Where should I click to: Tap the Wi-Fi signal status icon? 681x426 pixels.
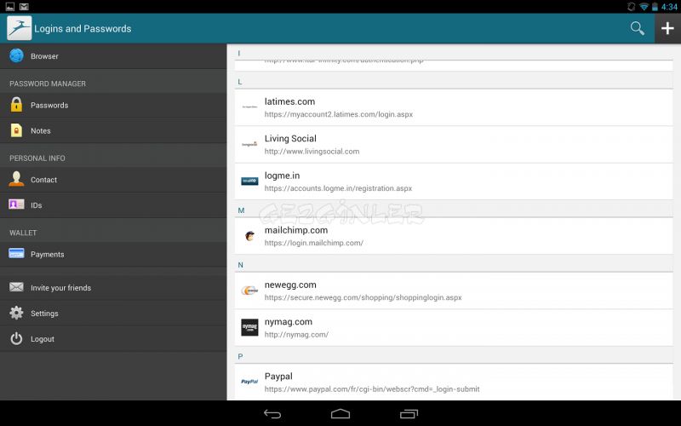click(x=644, y=7)
